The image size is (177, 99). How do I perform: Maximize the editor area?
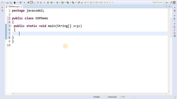pos(170,6)
